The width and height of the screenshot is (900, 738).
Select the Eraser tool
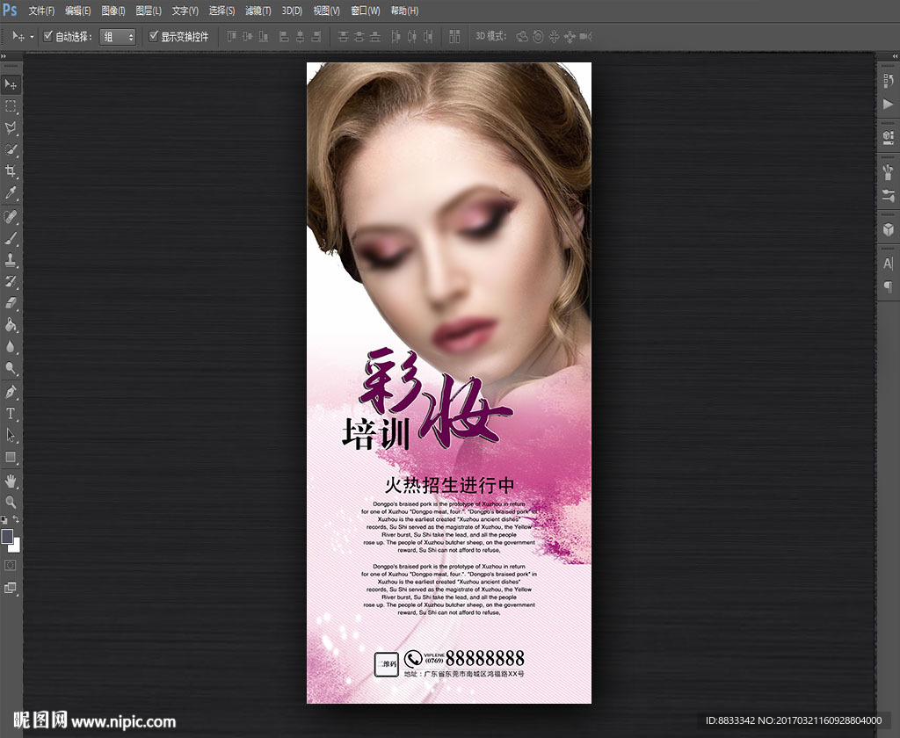point(11,303)
